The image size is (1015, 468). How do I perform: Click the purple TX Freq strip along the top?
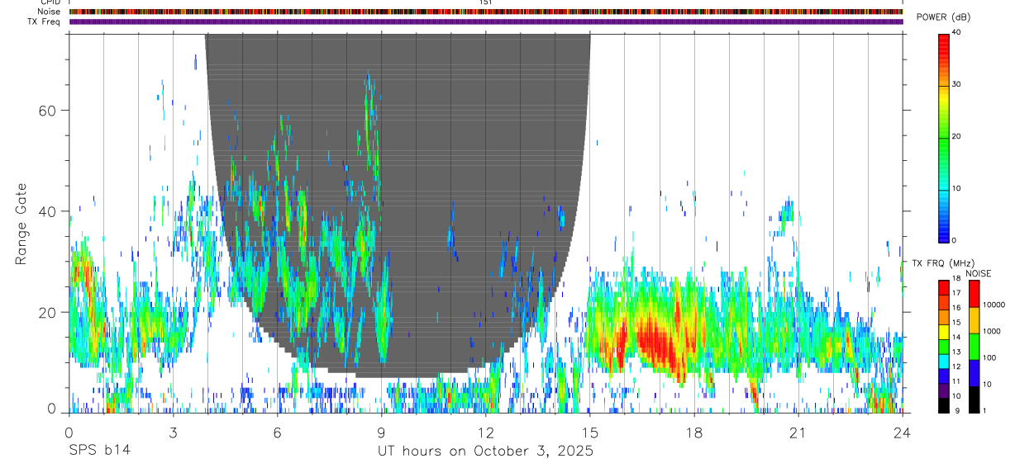[486, 21]
